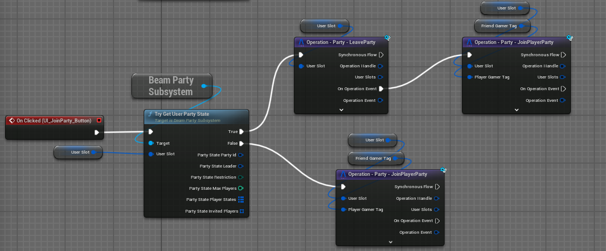Click the red delegate pin on On Clicked event
This screenshot has width=606, height=251.
point(99,120)
